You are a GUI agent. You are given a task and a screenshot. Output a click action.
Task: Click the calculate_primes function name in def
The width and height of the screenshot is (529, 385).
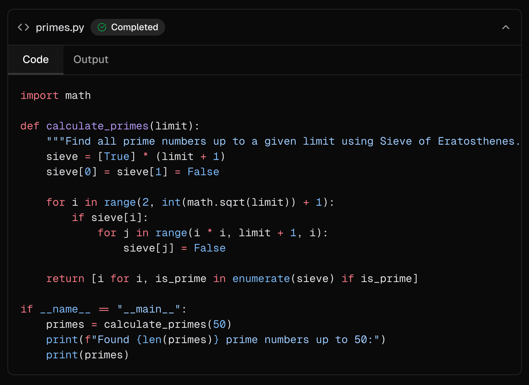click(x=97, y=126)
